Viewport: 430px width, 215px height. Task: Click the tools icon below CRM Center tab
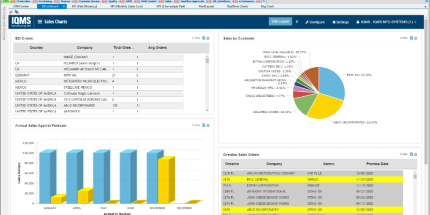[x=11, y=12]
